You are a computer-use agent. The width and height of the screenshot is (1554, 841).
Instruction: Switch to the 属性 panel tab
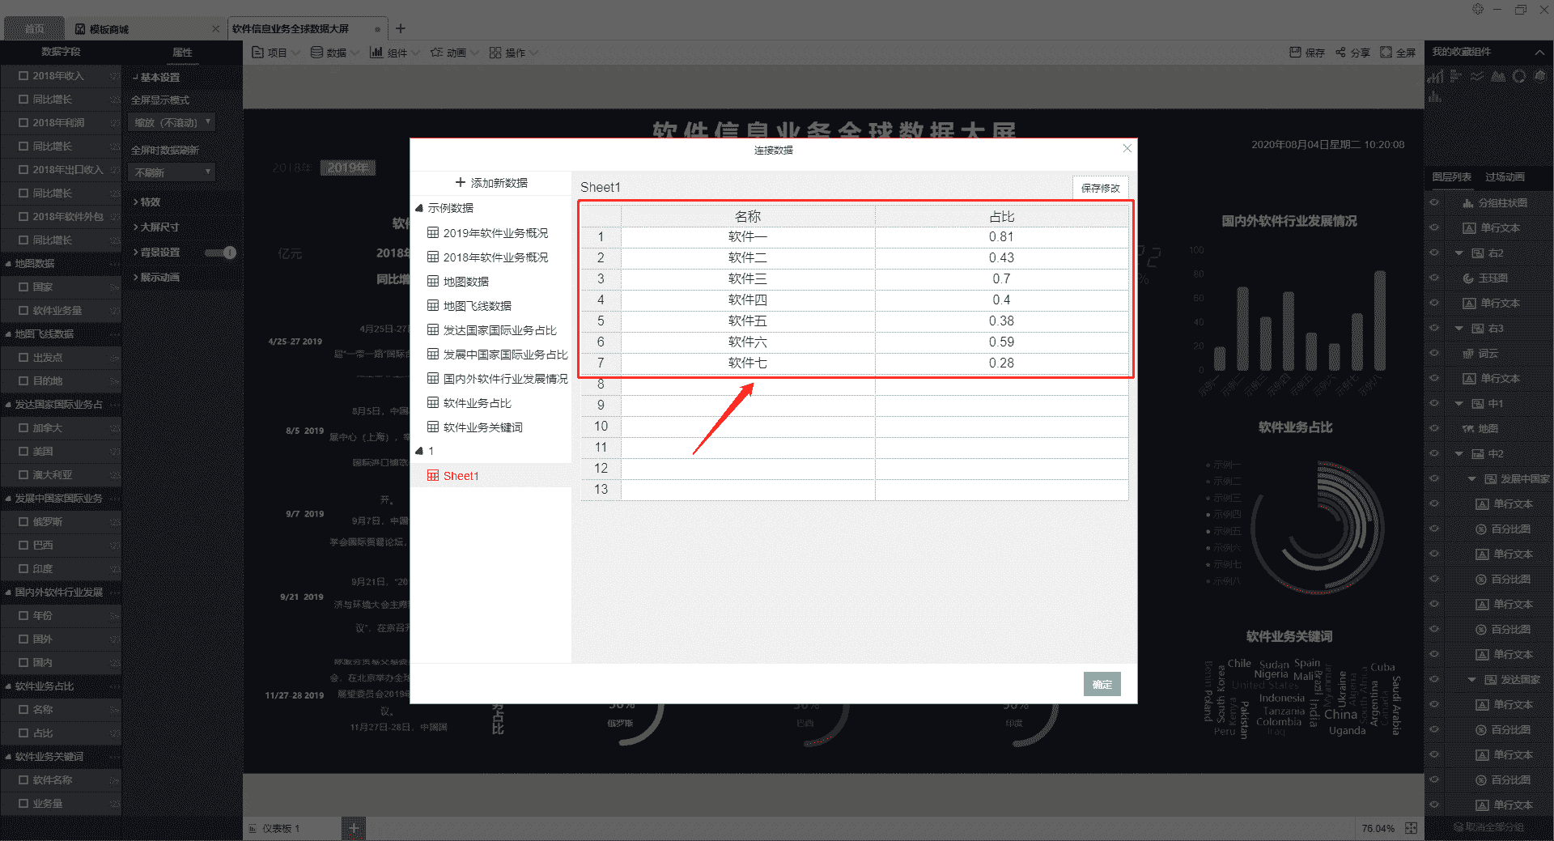point(182,52)
